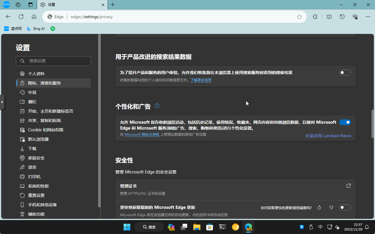Click the address bar edge://settings/privacy
The height and width of the screenshot is (234, 375).
pos(174,17)
